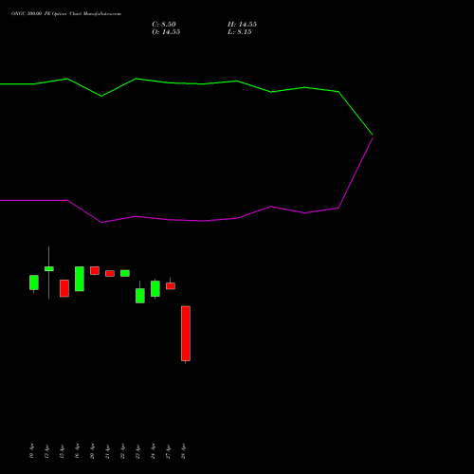Select the green candle on 24 Apr

(155, 288)
